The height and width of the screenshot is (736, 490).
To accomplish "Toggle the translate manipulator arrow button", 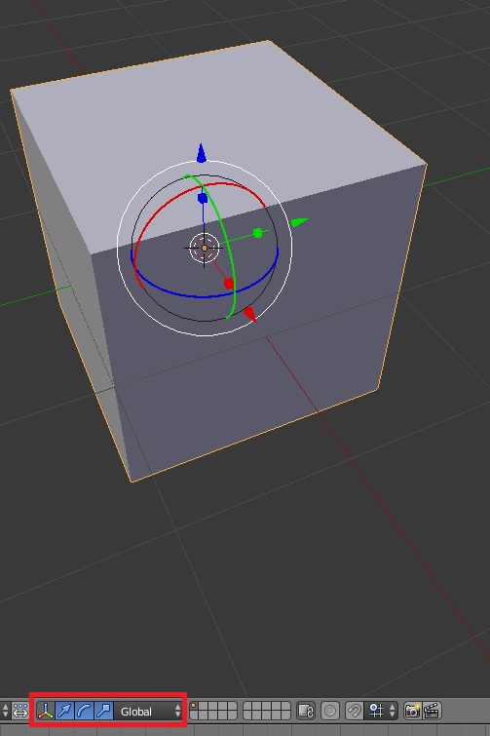I will click(64, 711).
